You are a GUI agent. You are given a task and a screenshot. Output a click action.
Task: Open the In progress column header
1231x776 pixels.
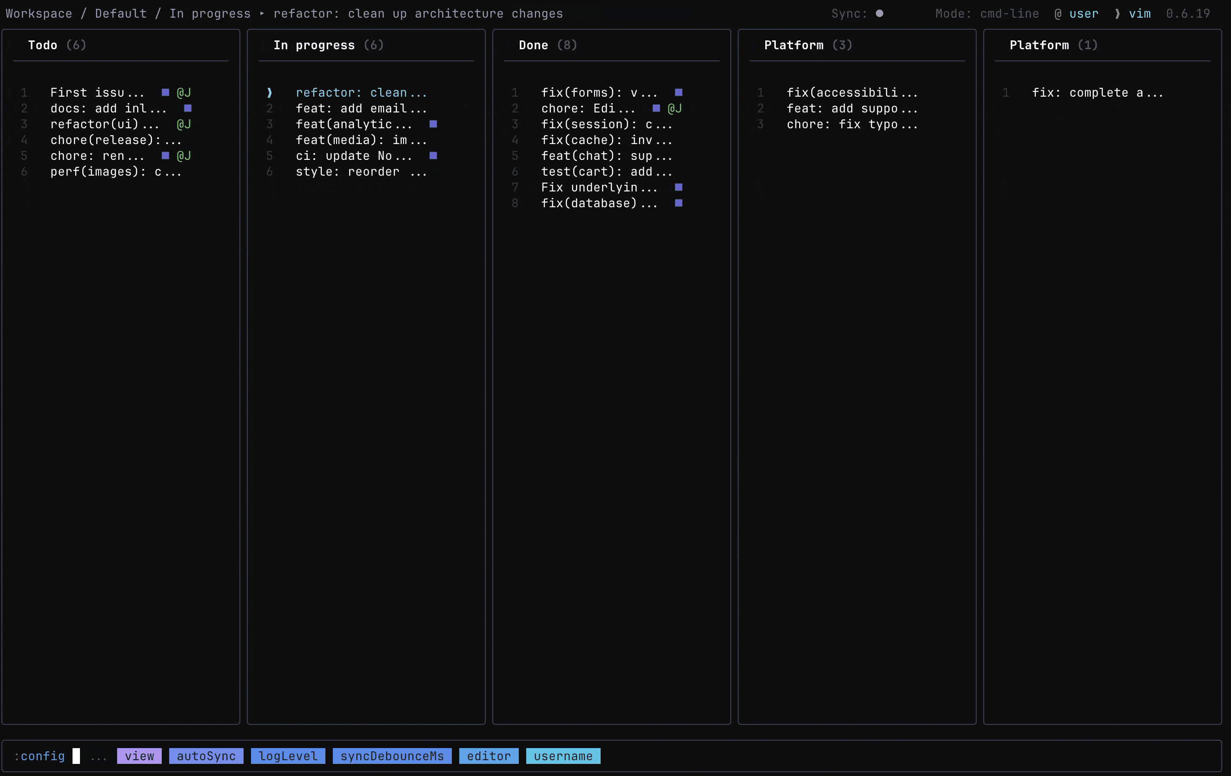click(328, 45)
